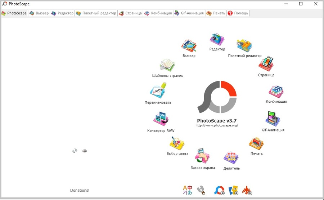Click the Donations! link

[80, 191]
